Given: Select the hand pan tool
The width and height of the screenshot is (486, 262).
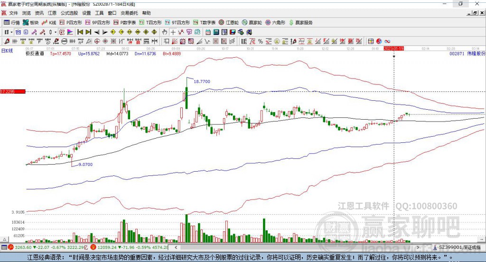Looking at the screenshot, I should 165,32.
